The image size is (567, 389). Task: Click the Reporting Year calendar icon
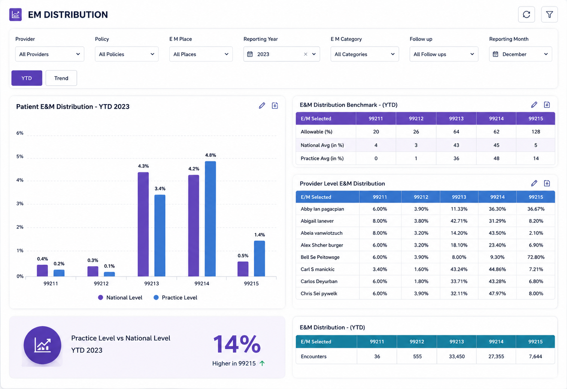tap(250, 54)
